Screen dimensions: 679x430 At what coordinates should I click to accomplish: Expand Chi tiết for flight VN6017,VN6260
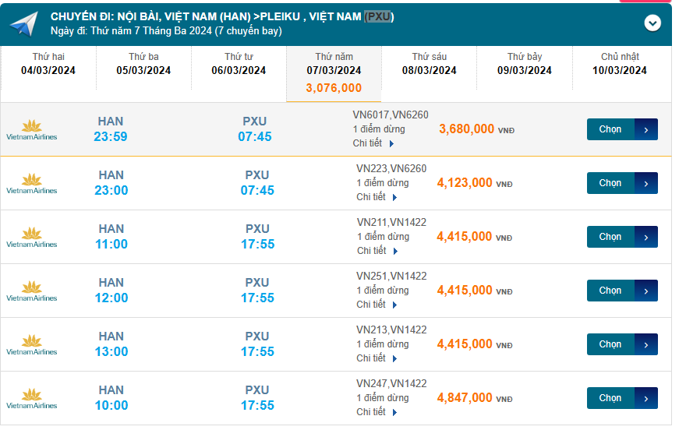pos(373,143)
